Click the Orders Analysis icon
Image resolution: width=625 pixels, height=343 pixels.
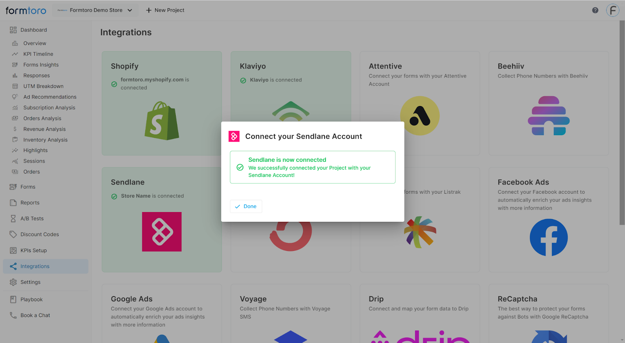pos(15,118)
